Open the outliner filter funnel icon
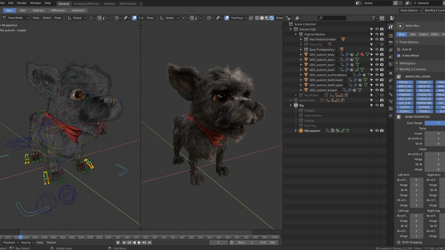The image size is (445, 250). pyautogui.click(x=373, y=18)
